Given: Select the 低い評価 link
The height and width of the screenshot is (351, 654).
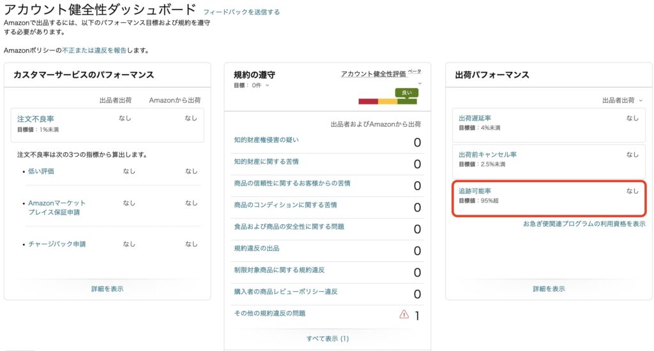Looking at the screenshot, I should tap(41, 171).
